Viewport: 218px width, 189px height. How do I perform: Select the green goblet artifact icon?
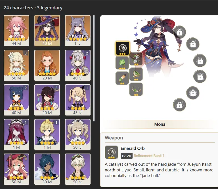(136, 74)
